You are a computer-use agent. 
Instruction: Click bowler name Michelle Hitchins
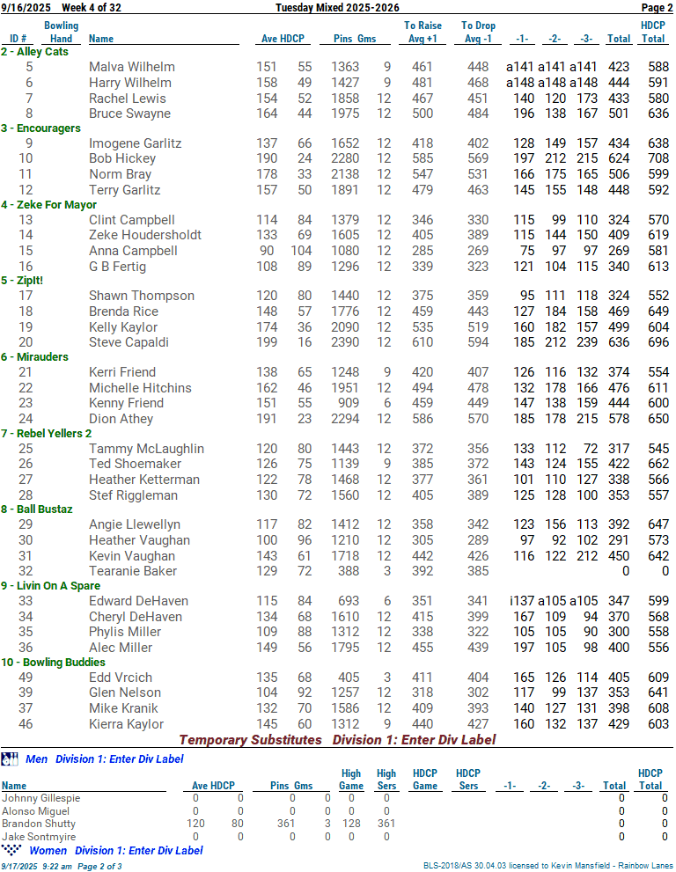tap(140, 388)
